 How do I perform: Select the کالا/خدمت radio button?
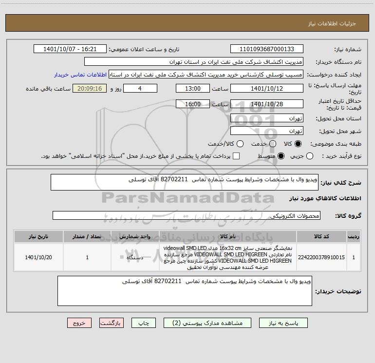click(x=240, y=144)
